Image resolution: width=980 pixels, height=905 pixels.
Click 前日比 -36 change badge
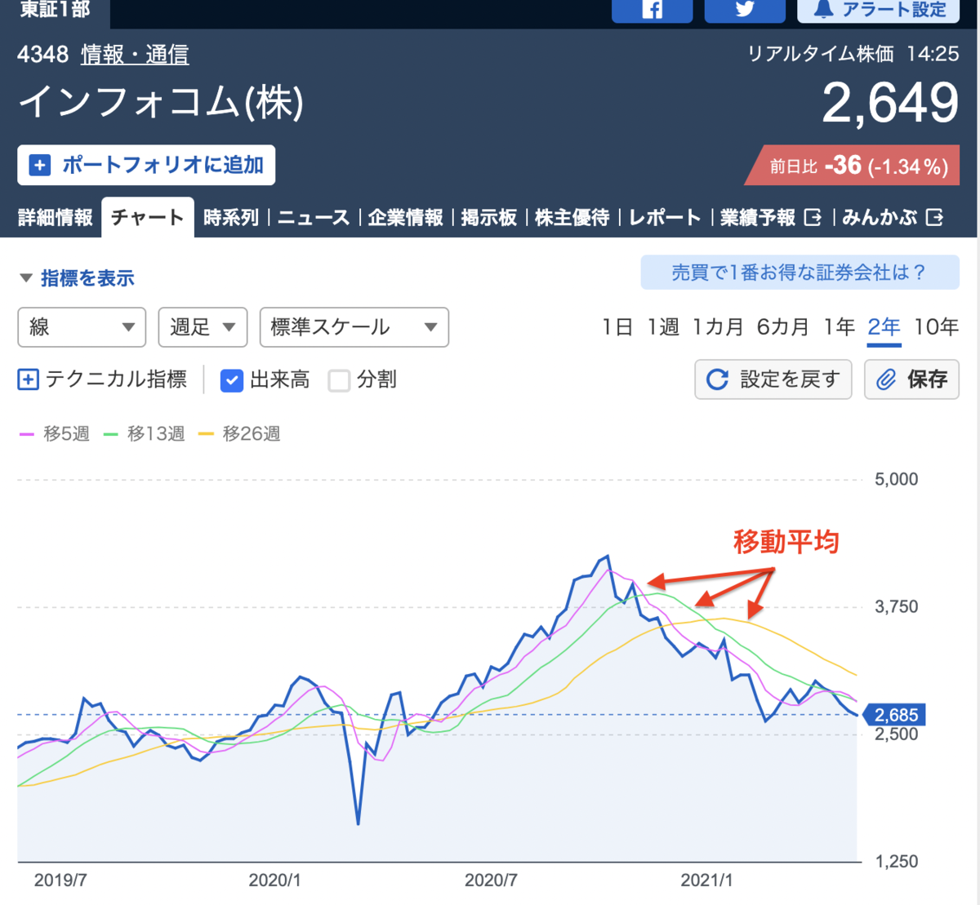tap(853, 166)
